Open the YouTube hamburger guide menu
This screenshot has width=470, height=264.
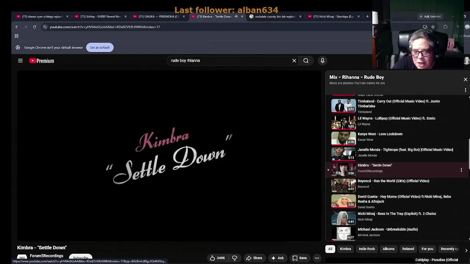(x=20, y=61)
